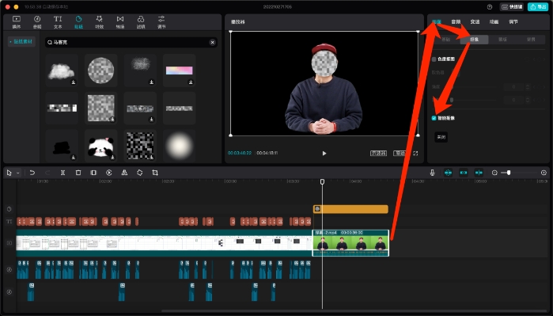Open the 转场 transitions panel icon

coord(120,22)
